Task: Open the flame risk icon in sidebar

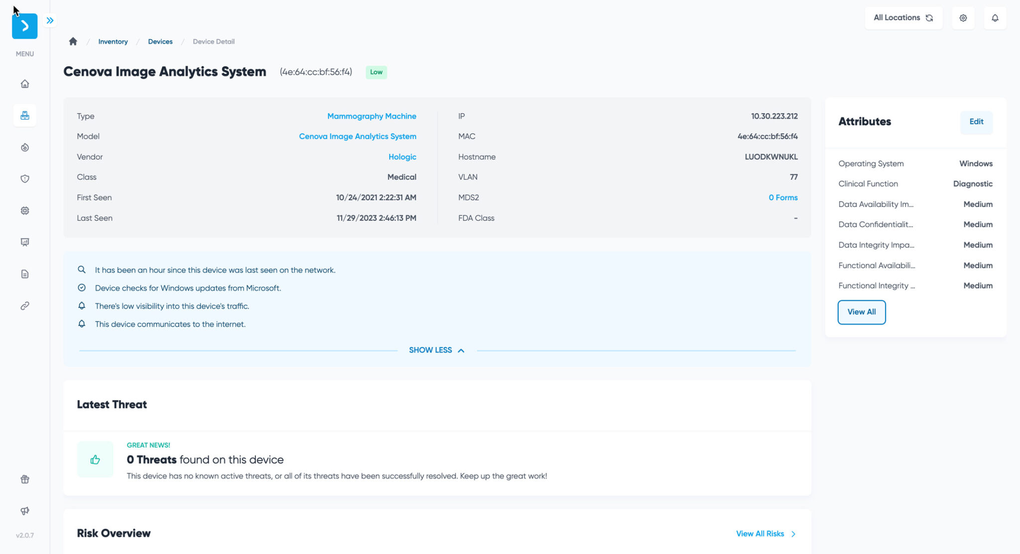Action: 24,147
